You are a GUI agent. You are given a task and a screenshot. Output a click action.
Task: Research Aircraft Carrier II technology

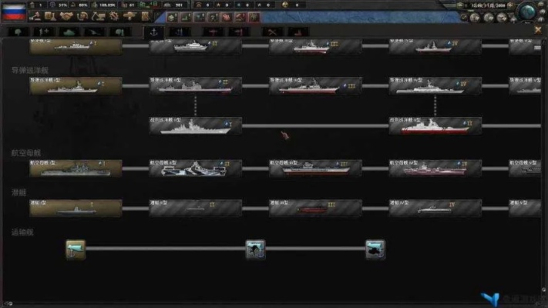(195, 168)
